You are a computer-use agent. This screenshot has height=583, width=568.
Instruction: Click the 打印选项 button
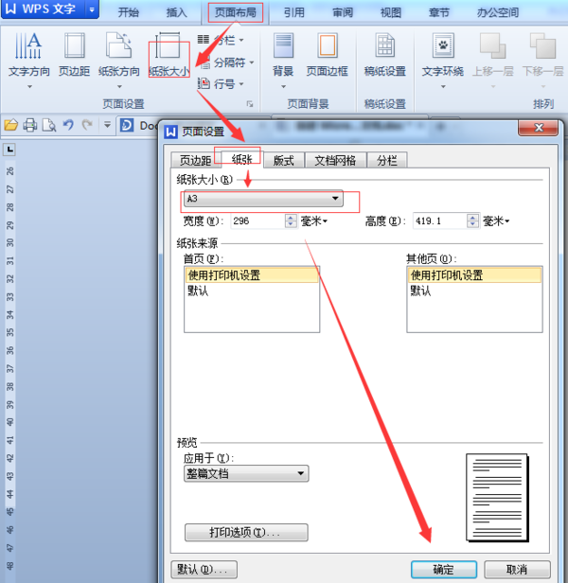point(246,533)
